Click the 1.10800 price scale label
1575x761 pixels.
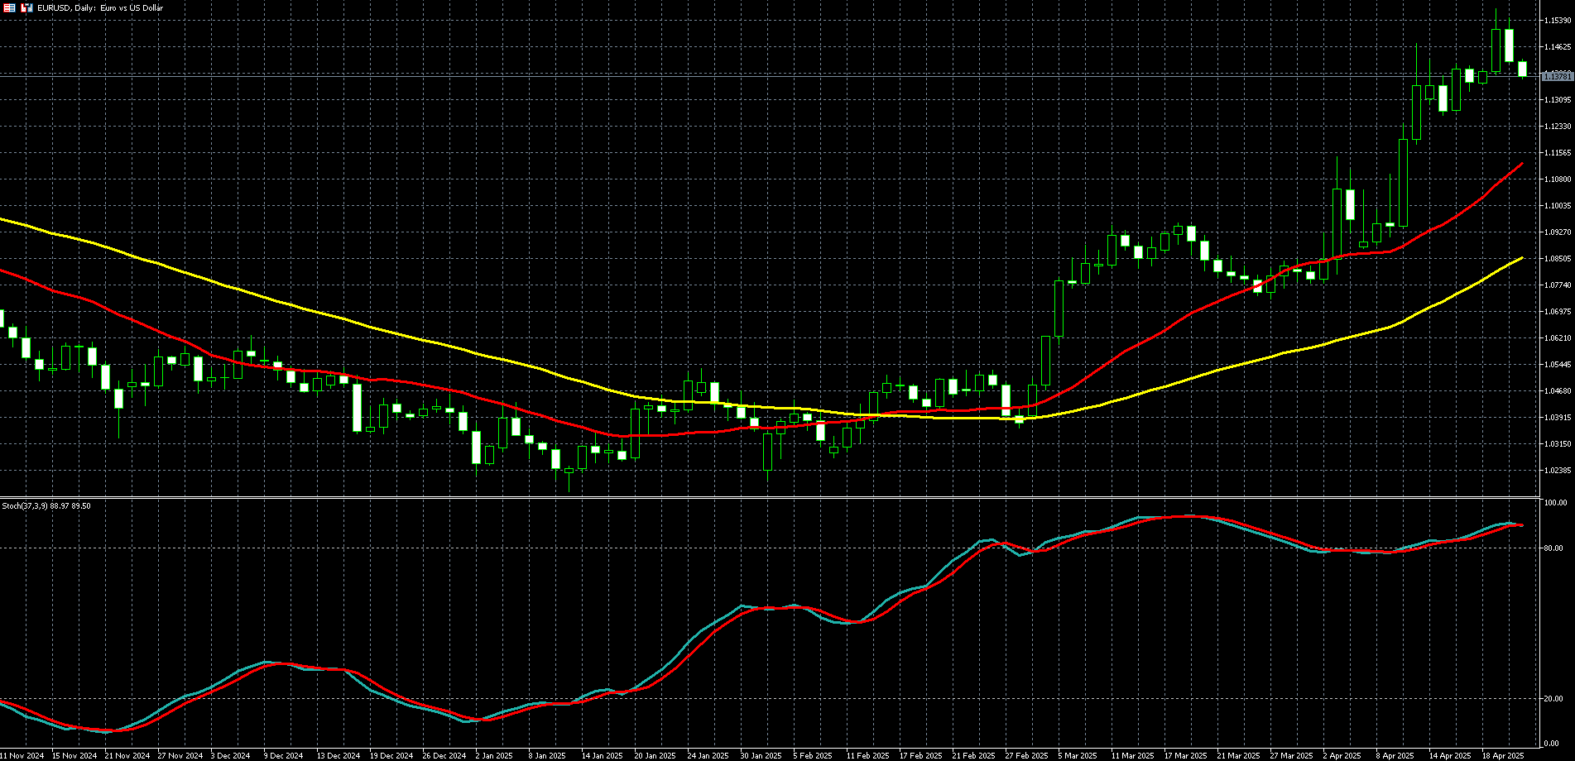[1557, 179]
